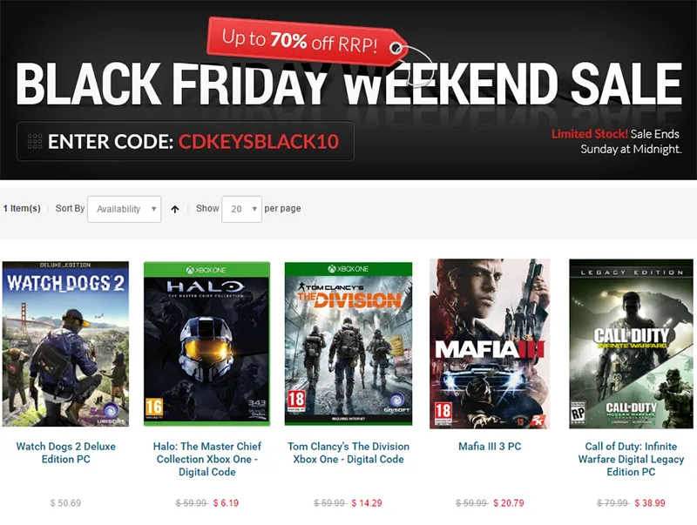Open Watch Dogs 2 Deluxe Edition PC link
Screen dimensions: 697x525
click(x=65, y=453)
